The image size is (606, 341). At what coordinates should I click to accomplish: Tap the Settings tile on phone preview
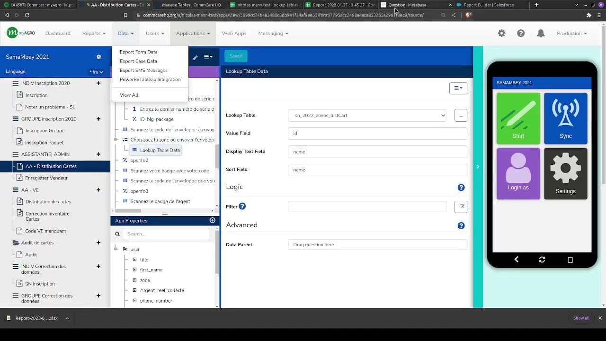click(x=566, y=174)
